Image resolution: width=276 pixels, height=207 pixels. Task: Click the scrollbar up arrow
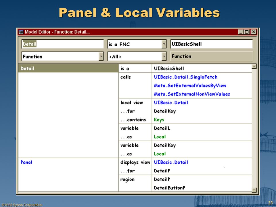pyautogui.click(x=254, y=66)
